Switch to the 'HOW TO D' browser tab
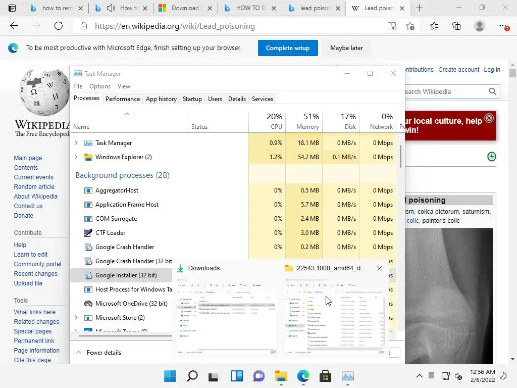This screenshot has width=517, height=388. tap(250, 8)
